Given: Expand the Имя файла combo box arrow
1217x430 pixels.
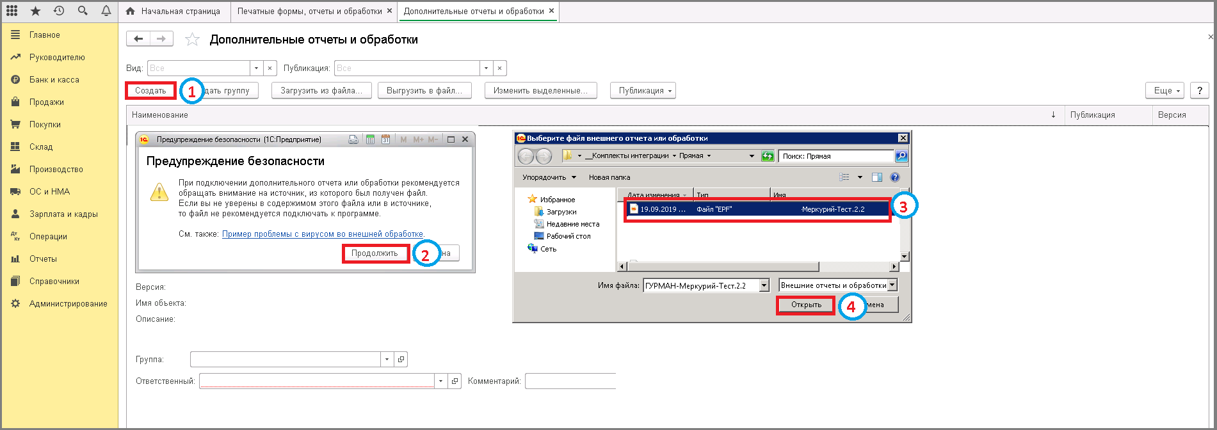Looking at the screenshot, I should click(x=764, y=286).
